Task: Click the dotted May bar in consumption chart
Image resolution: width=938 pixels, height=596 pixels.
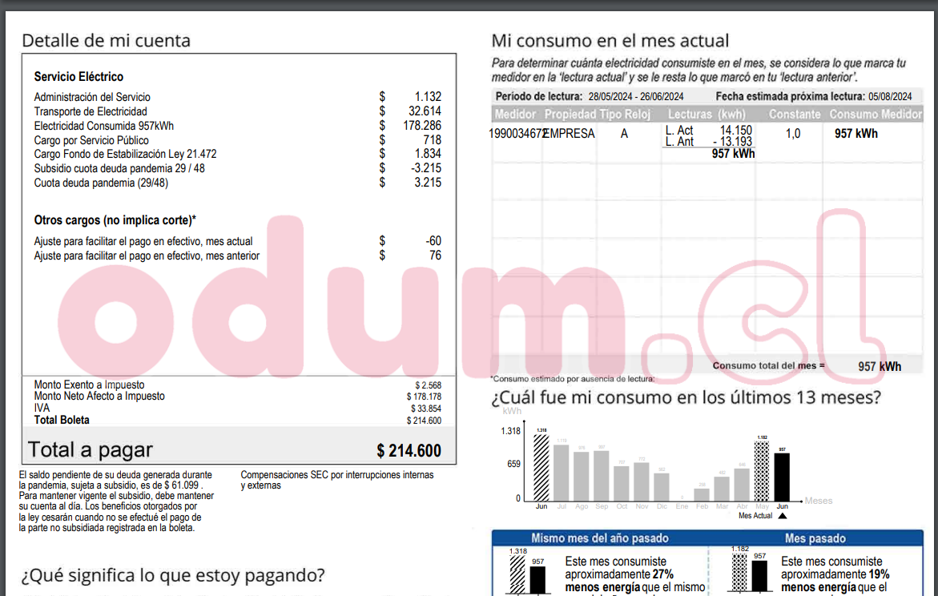Action: [762, 471]
